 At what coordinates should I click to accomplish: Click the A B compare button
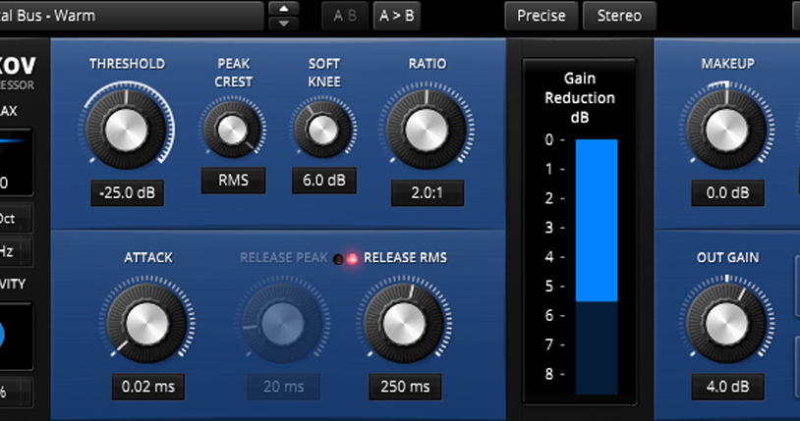tap(344, 16)
